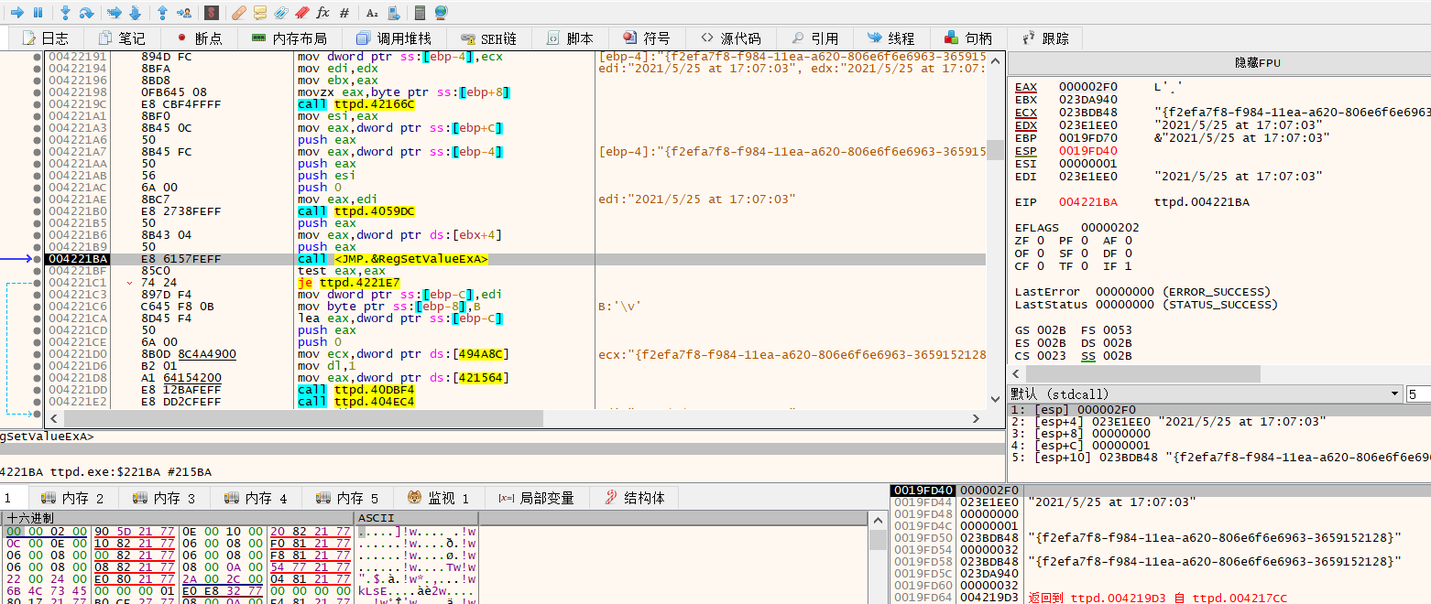
Task: Click the Trace Into icon
Action: pyautogui.click(x=115, y=13)
